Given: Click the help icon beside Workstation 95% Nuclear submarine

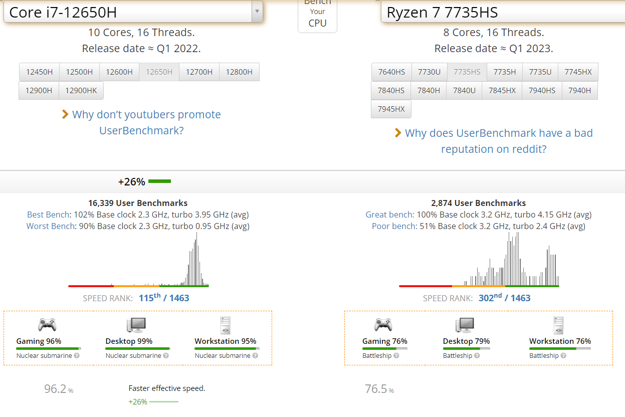Looking at the screenshot, I should (255, 356).
